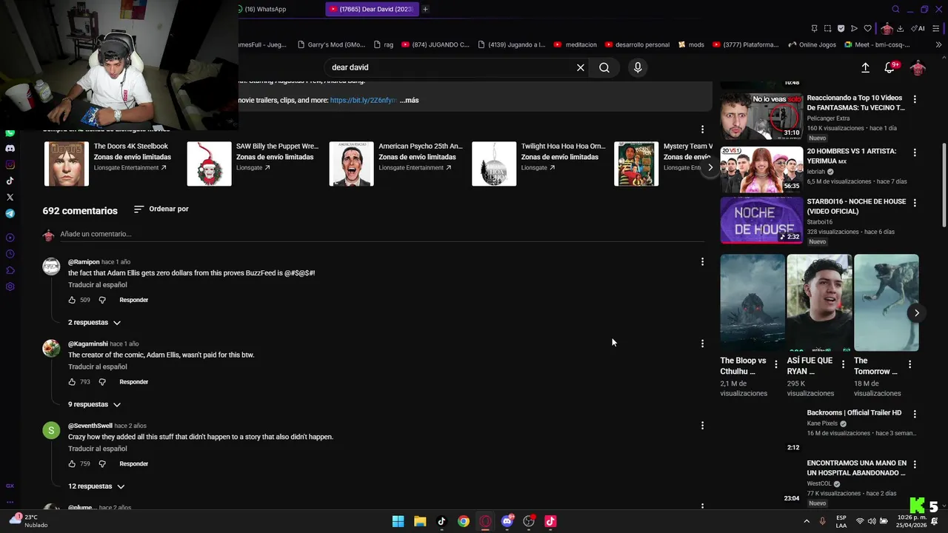
Task: Click the browser tab search magnifier
Action: (895, 9)
